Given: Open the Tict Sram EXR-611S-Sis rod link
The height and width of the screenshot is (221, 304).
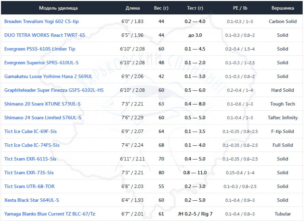Looking at the screenshot, I should coord(30,159).
